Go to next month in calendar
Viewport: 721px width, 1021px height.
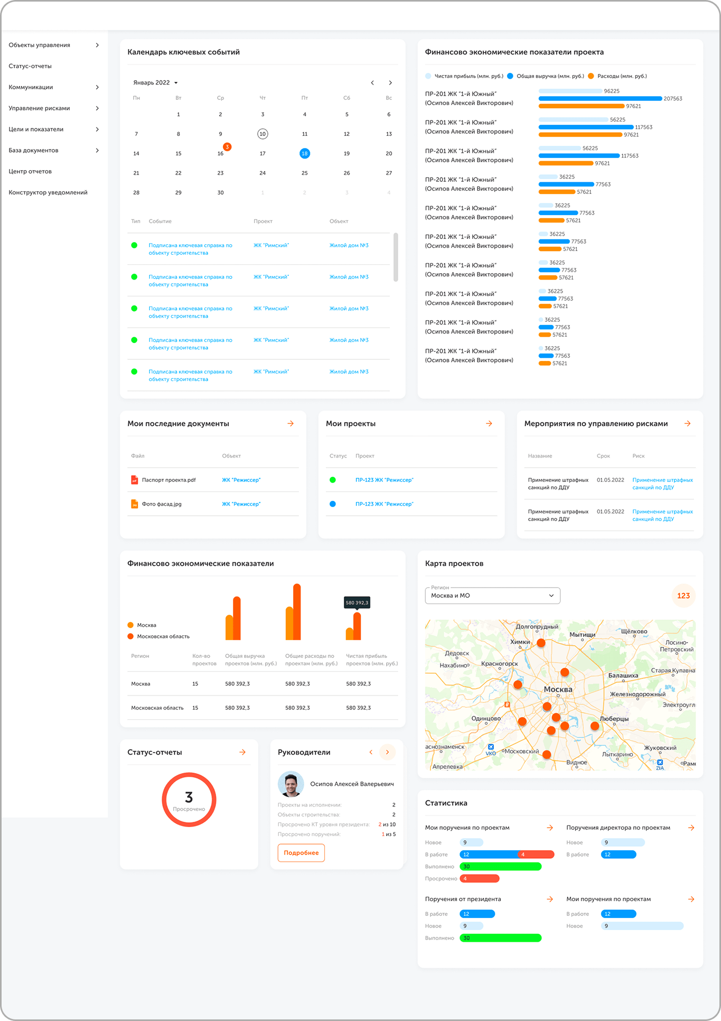coord(390,83)
